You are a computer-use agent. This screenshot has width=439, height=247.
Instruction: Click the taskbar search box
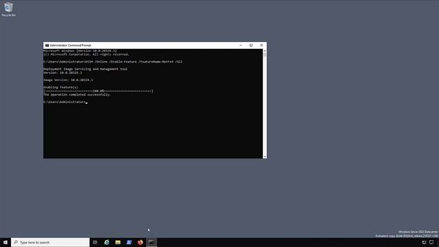click(50, 242)
